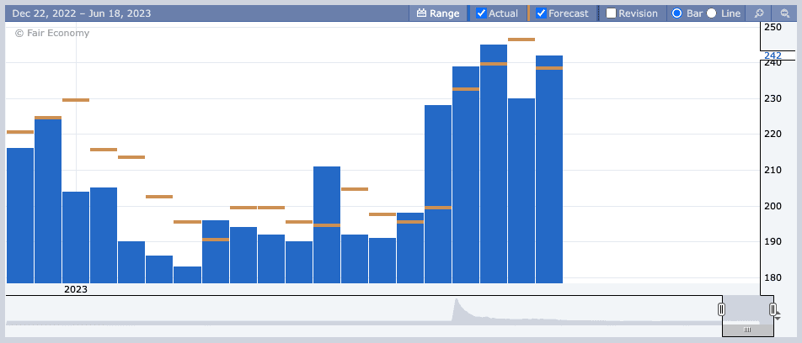Uncheck the Forecast series checkbox
Image resolution: width=802 pixels, height=343 pixels.
[x=541, y=13]
